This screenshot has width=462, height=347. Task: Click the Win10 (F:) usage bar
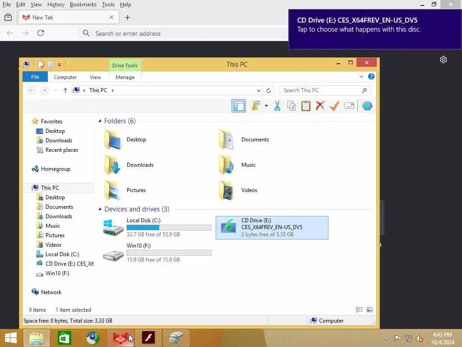169,253
